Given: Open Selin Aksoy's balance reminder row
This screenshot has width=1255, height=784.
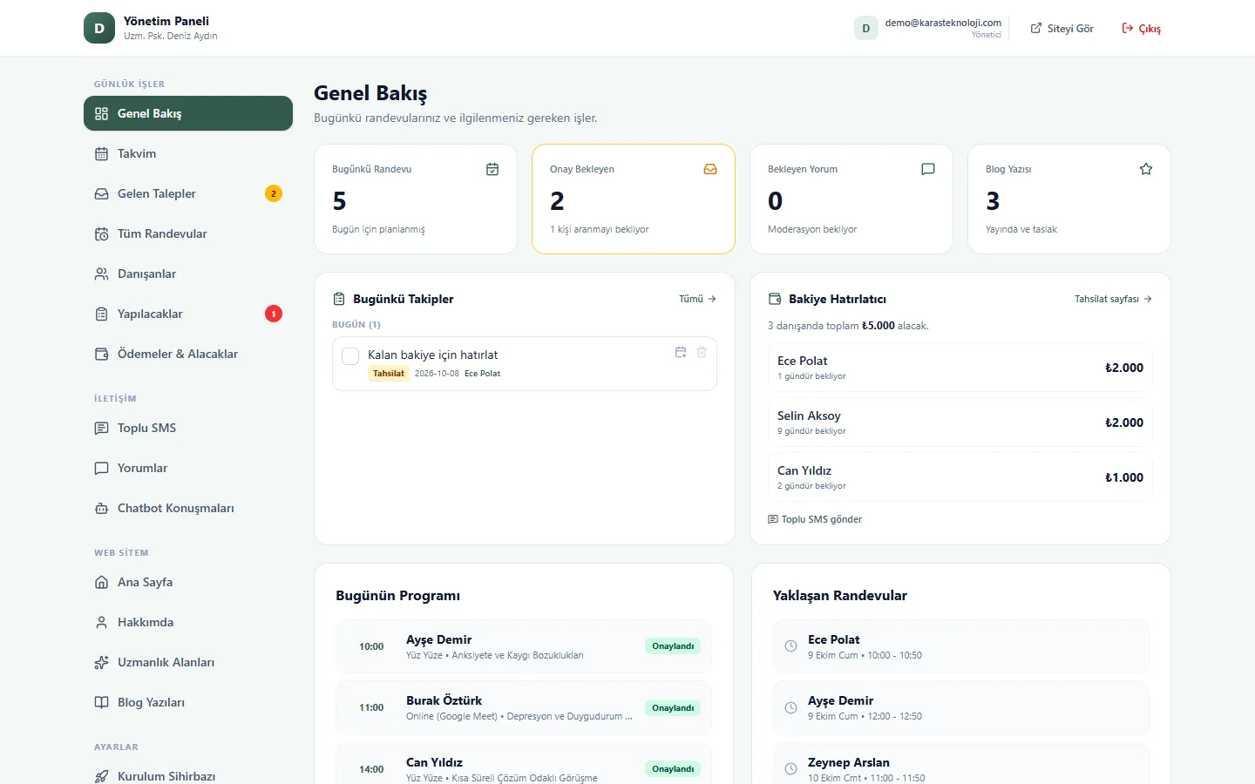Looking at the screenshot, I should (960, 422).
